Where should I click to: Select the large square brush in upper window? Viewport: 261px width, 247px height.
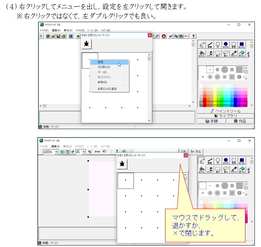(x=239, y=69)
